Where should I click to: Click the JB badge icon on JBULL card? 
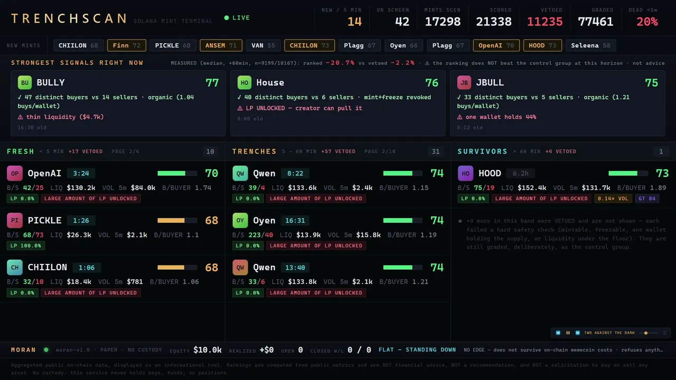point(464,82)
